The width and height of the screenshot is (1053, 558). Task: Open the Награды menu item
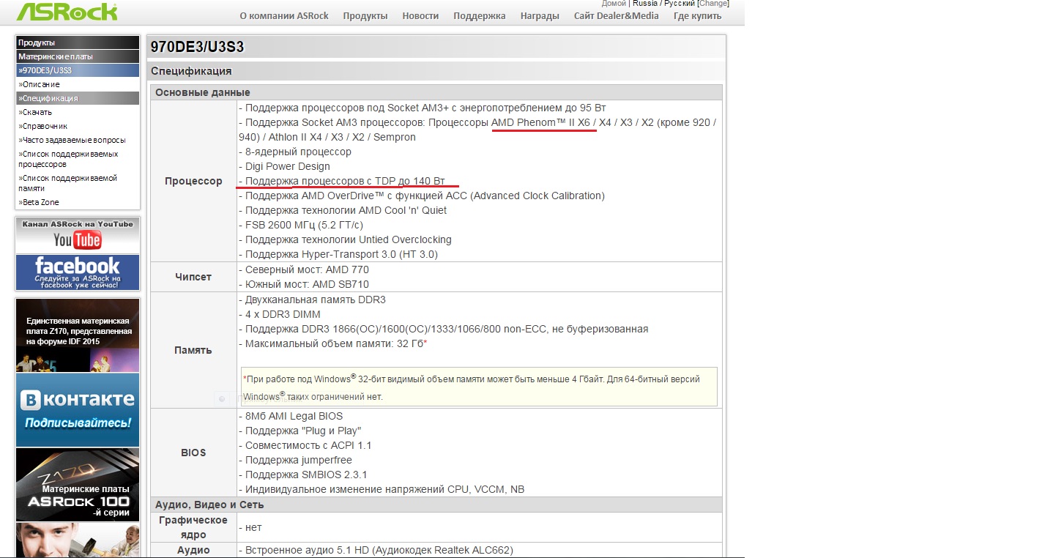pyautogui.click(x=540, y=15)
